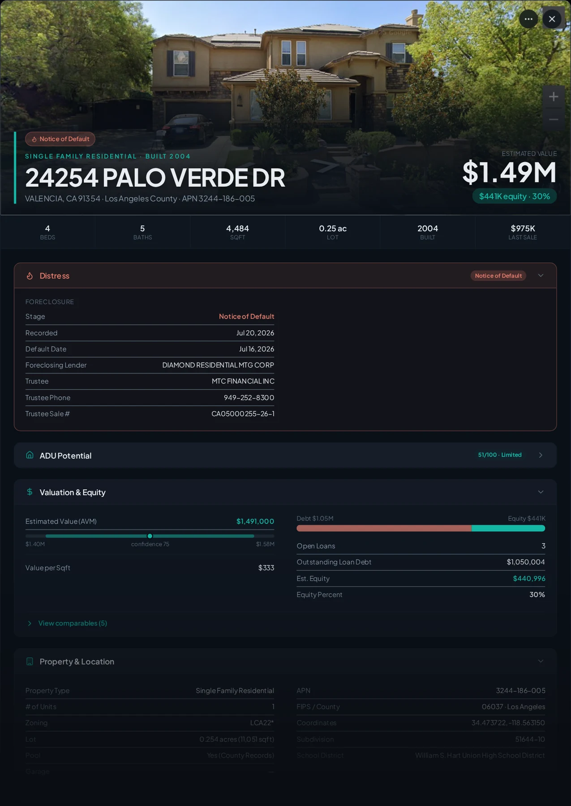571x806 pixels.
Task: Click the Notice of Default badge over photo
Action: (x=60, y=139)
